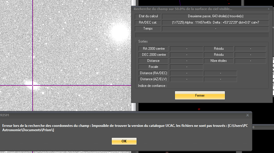
Task: Click the Focale value field
Action: 187,67
